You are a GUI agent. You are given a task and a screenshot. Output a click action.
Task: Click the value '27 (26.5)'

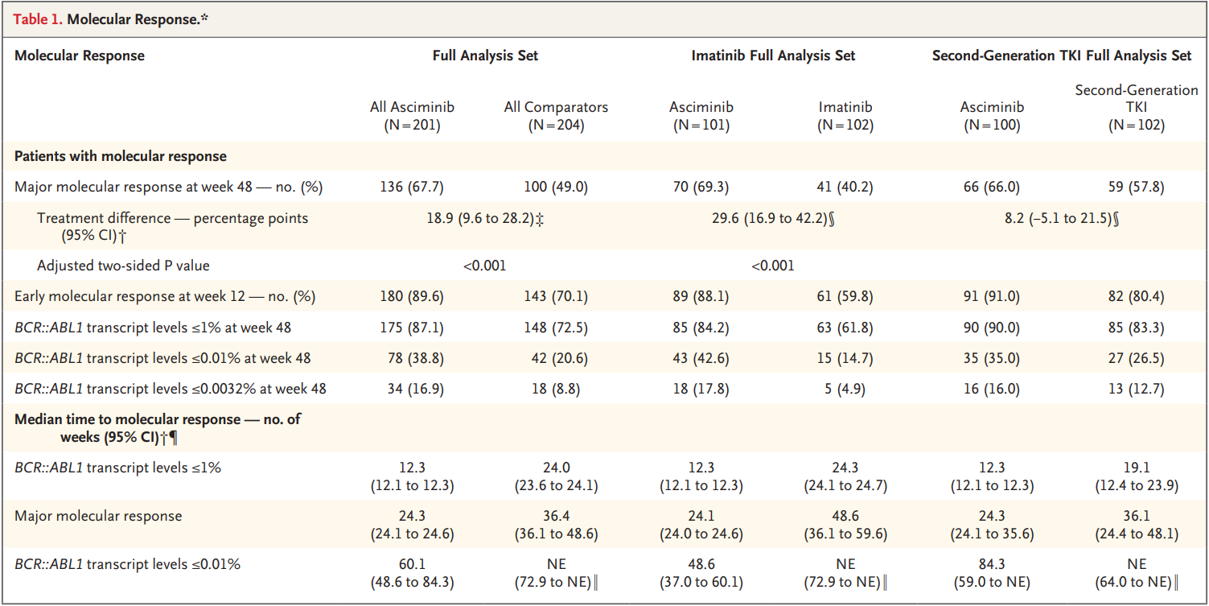click(x=1137, y=358)
